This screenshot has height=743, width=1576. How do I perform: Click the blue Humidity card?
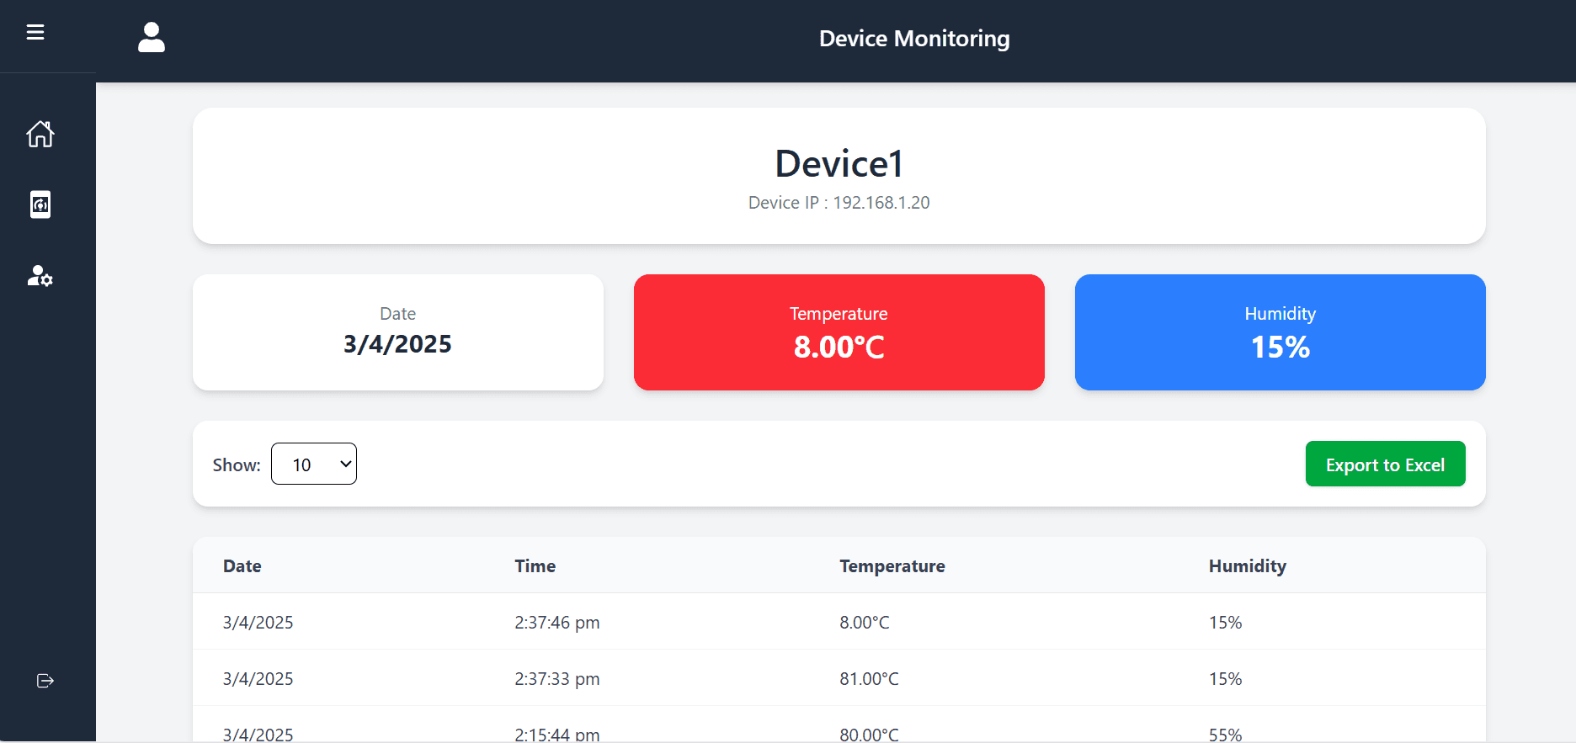(x=1280, y=332)
